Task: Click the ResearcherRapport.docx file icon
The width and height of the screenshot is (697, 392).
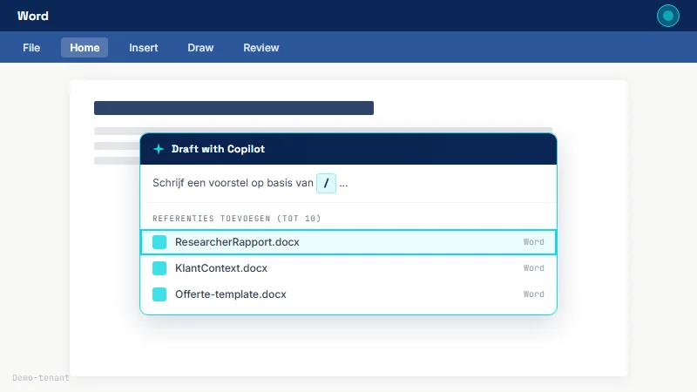Action: click(x=159, y=242)
